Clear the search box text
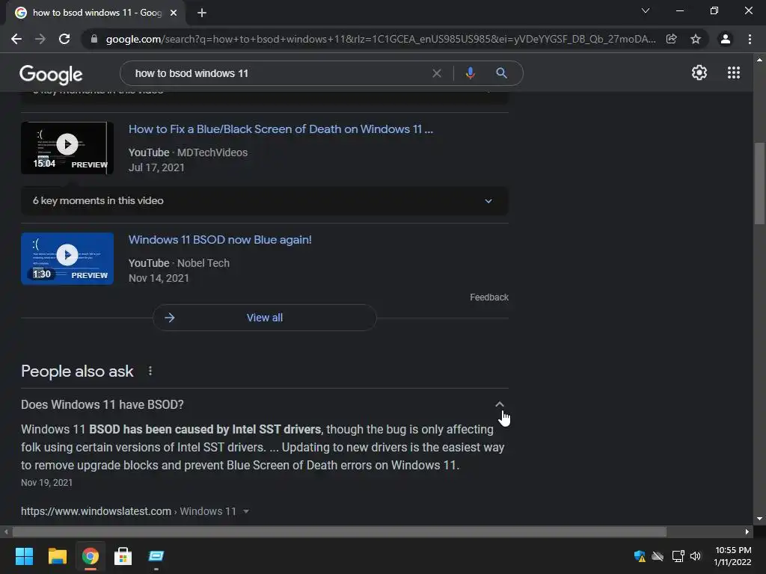This screenshot has height=574, width=766. (x=437, y=73)
